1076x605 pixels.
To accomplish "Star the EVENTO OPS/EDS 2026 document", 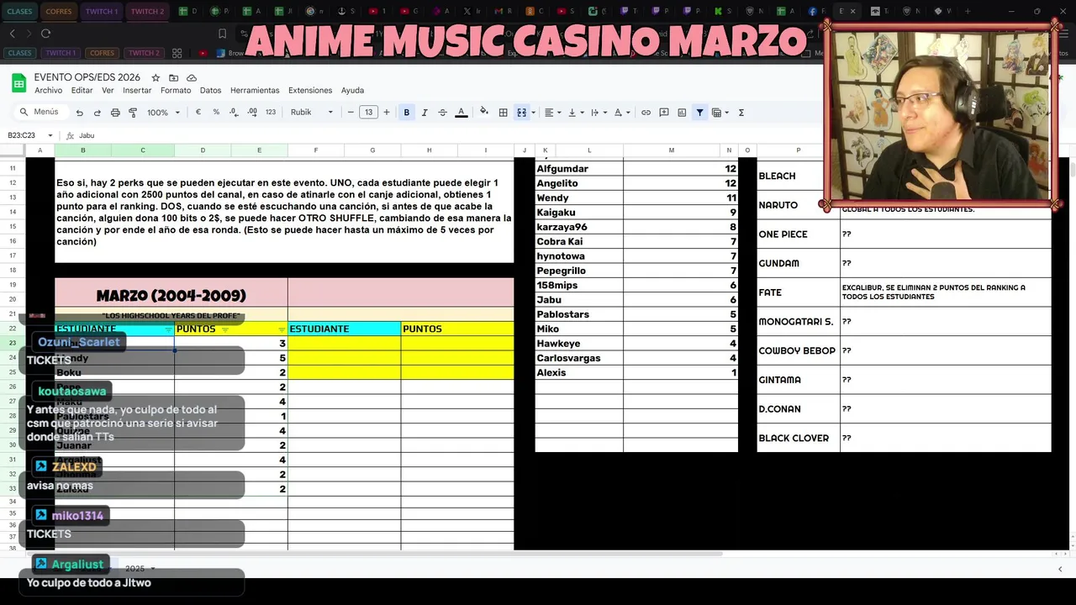I will (x=156, y=77).
